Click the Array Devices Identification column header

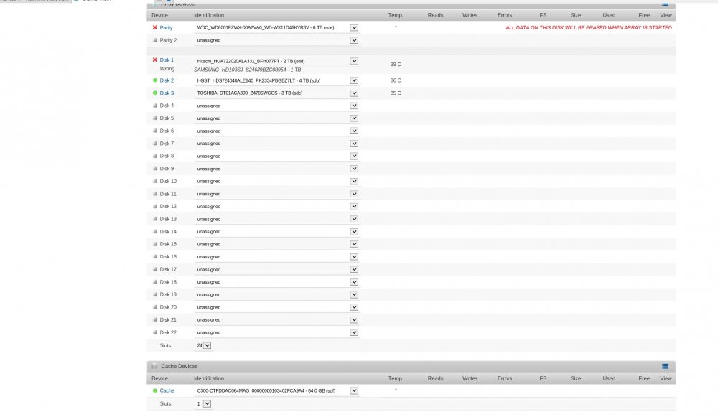click(x=209, y=15)
